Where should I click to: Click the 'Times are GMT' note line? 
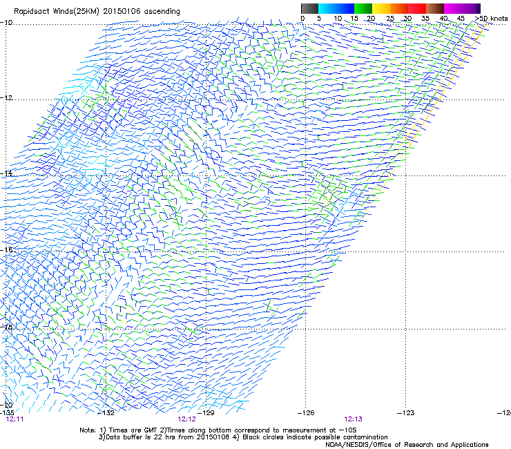coord(218,430)
